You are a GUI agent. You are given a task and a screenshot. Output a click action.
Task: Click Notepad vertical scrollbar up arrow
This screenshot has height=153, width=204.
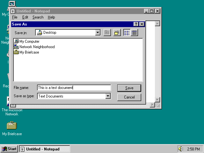coord(157,24)
